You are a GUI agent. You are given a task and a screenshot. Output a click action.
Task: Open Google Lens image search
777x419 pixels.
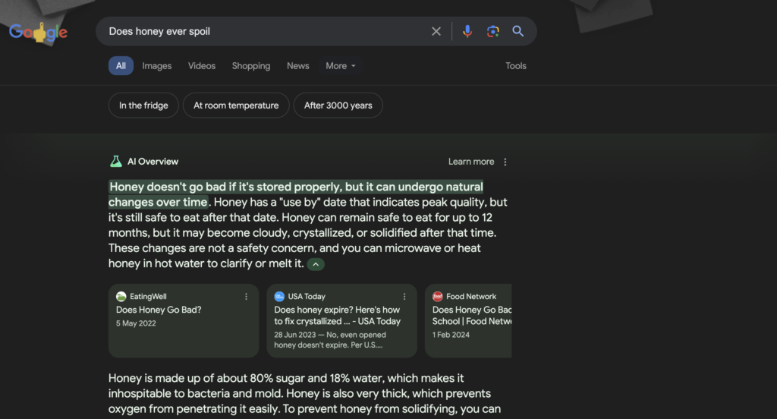click(x=493, y=31)
